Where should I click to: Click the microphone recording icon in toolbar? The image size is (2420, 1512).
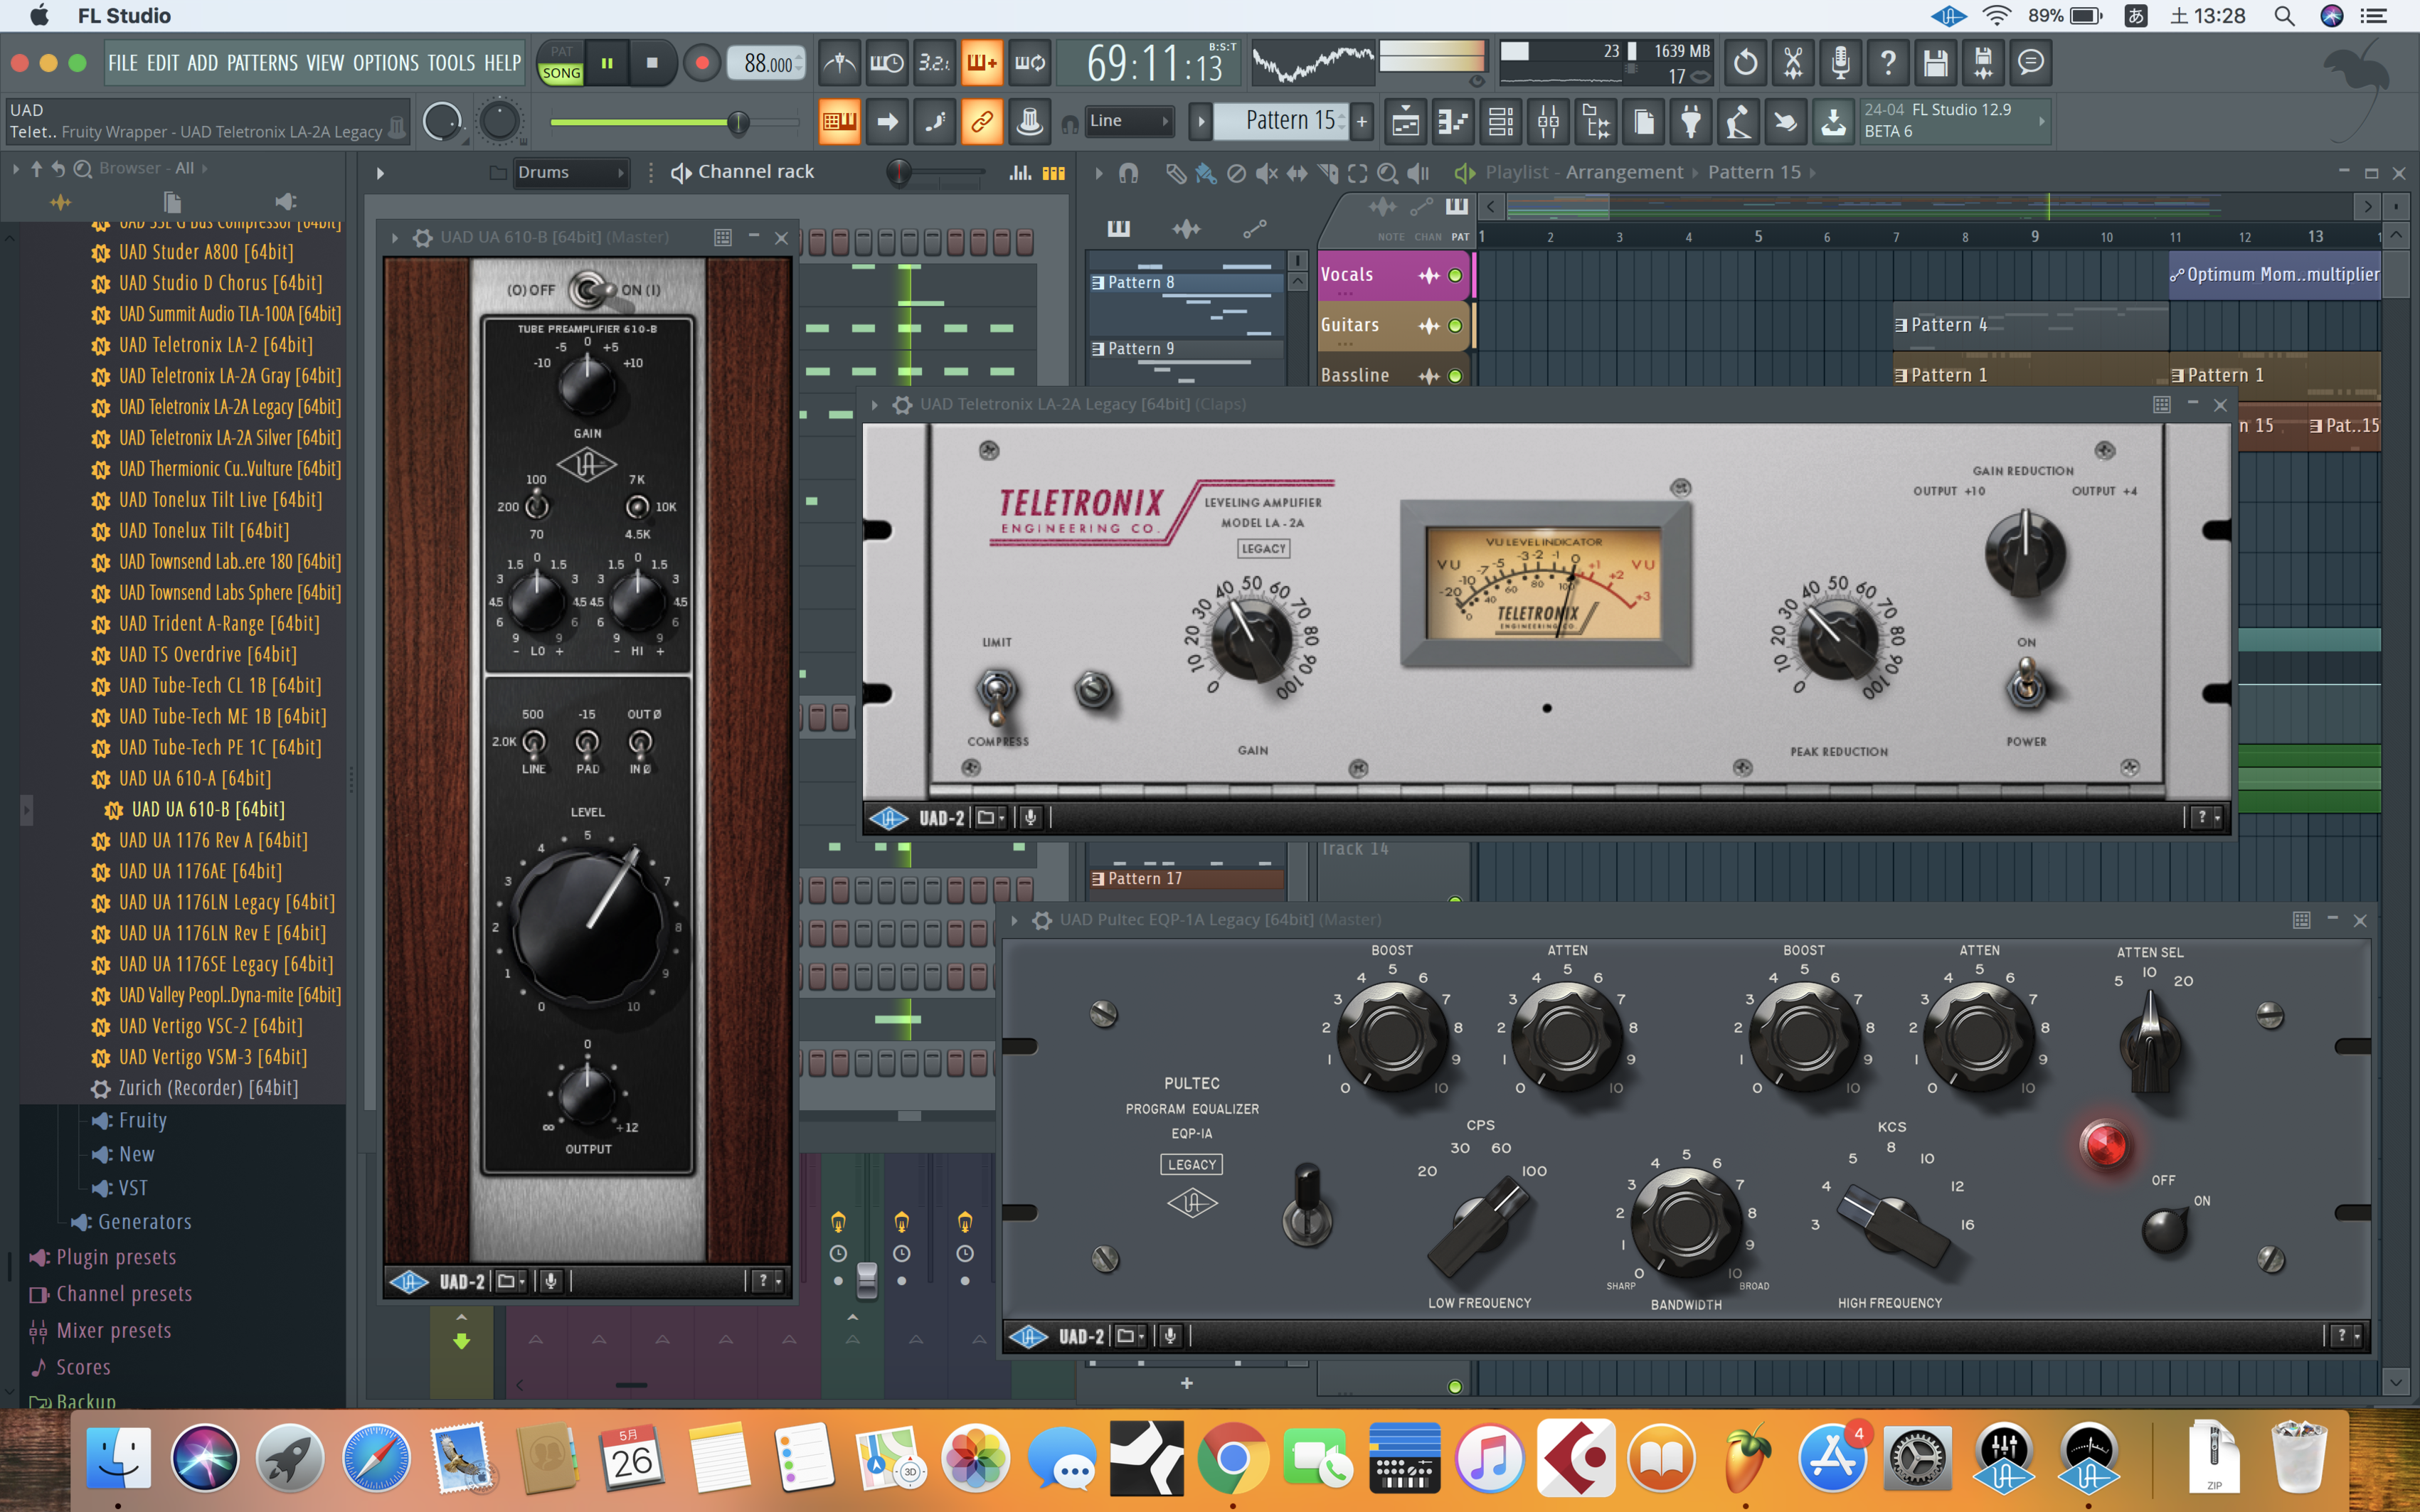[x=1840, y=63]
